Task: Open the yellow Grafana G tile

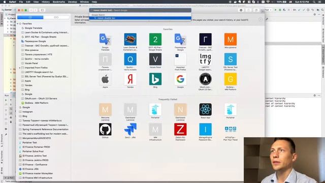Action: click(x=231, y=79)
